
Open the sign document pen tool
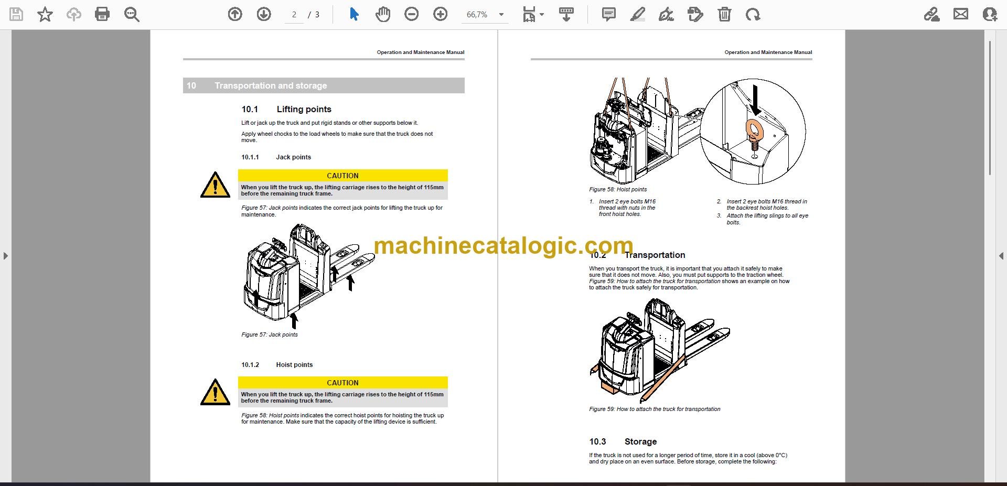click(666, 14)
